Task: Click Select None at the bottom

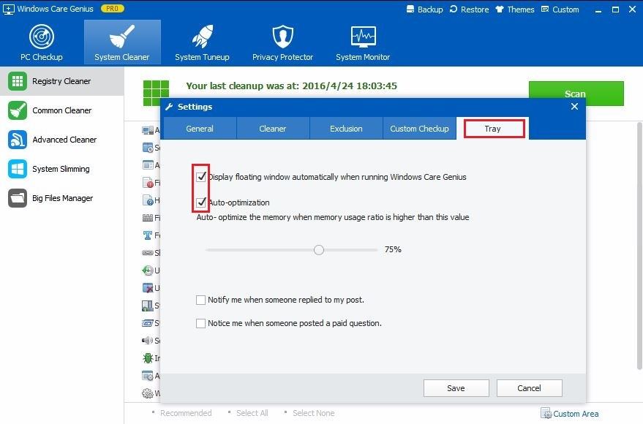Action: coord(313,413)
